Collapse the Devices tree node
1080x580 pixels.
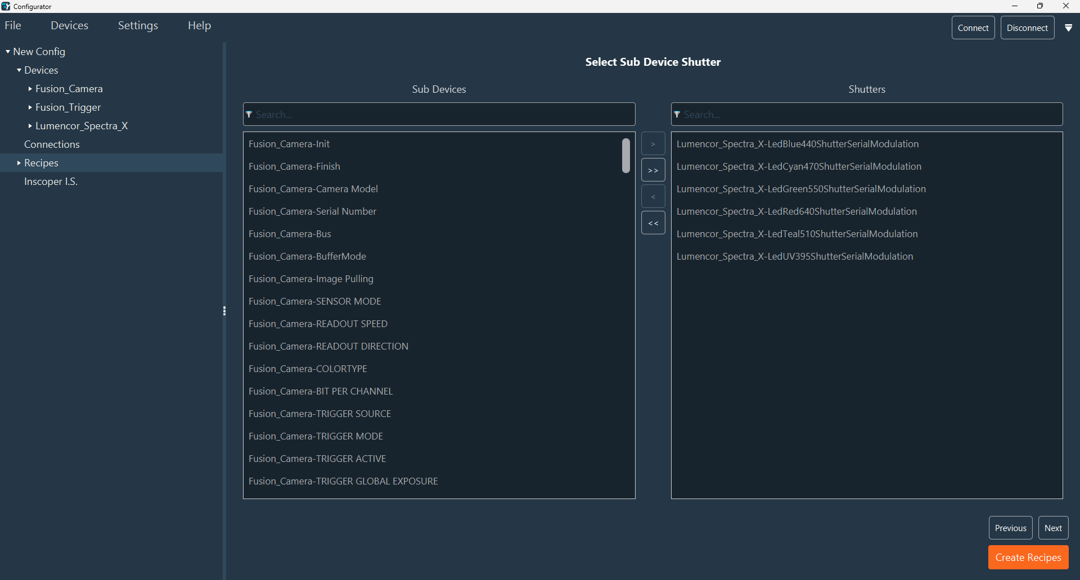click(19, 70)
